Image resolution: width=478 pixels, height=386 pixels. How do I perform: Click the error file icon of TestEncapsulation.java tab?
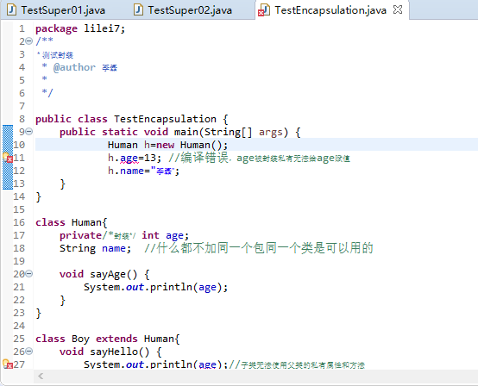[264, 10]
